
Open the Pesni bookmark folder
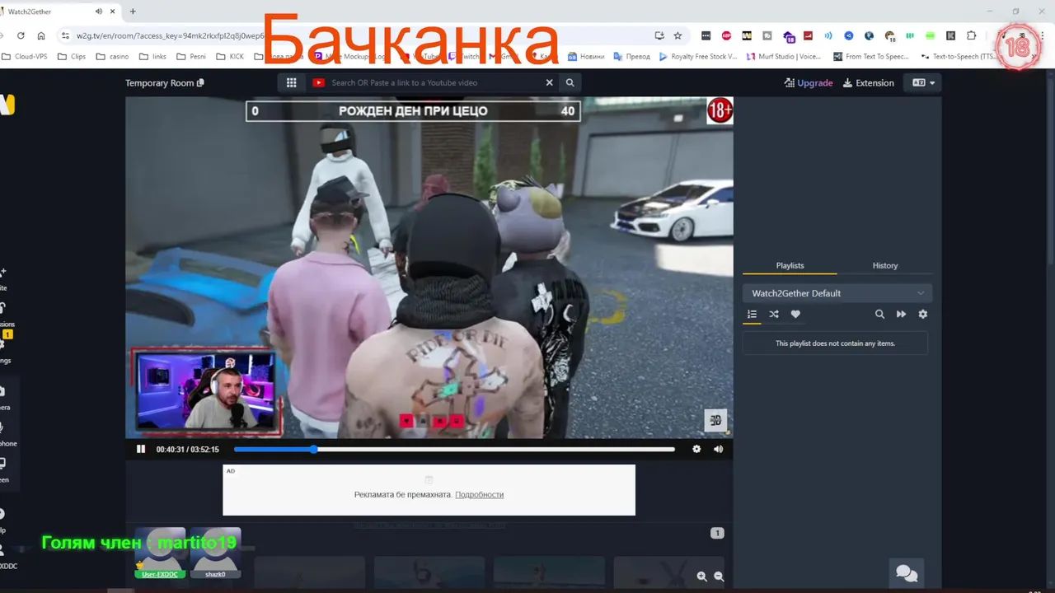[191, 57]
